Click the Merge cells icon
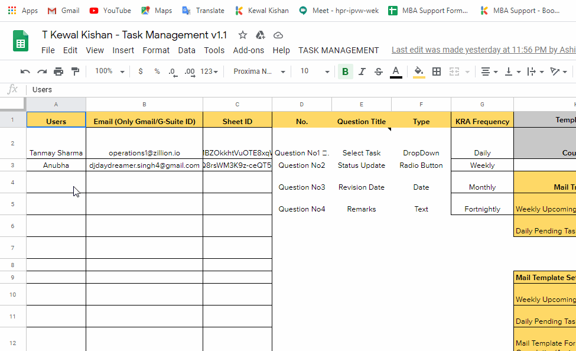The width and height of the screenshot is (576, 351). point(454,71)
